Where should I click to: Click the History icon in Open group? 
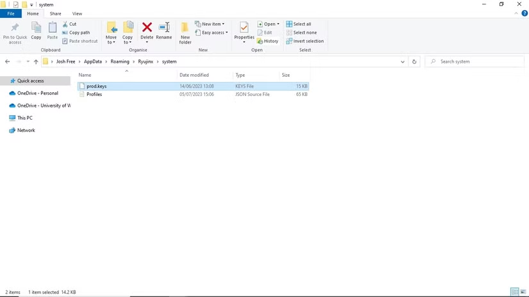[x=260, y=41]
